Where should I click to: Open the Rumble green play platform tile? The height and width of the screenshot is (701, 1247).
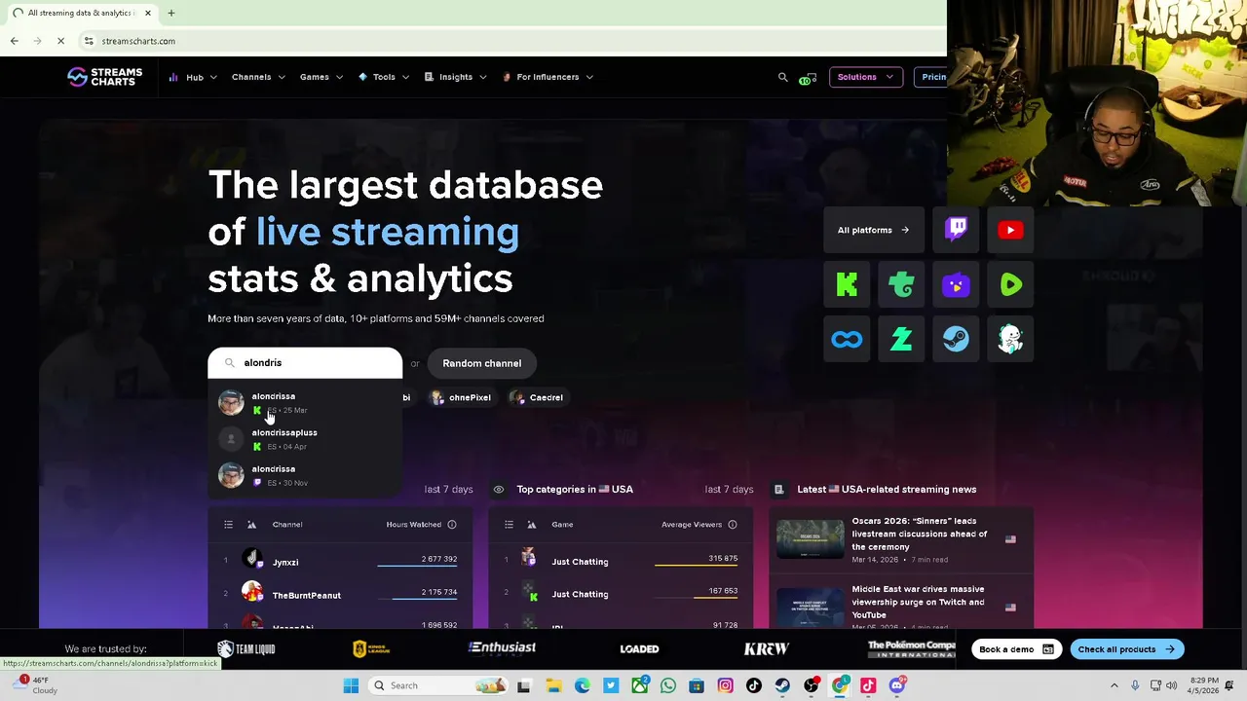point(1010,284)
